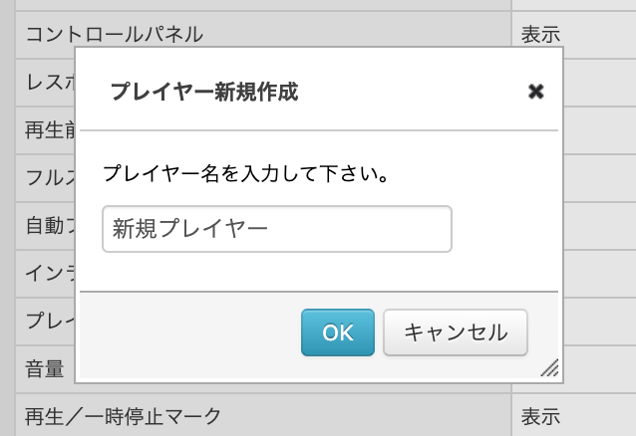Select the 音量 settings row
Screen dimensions: 636x436
(45, 368)
